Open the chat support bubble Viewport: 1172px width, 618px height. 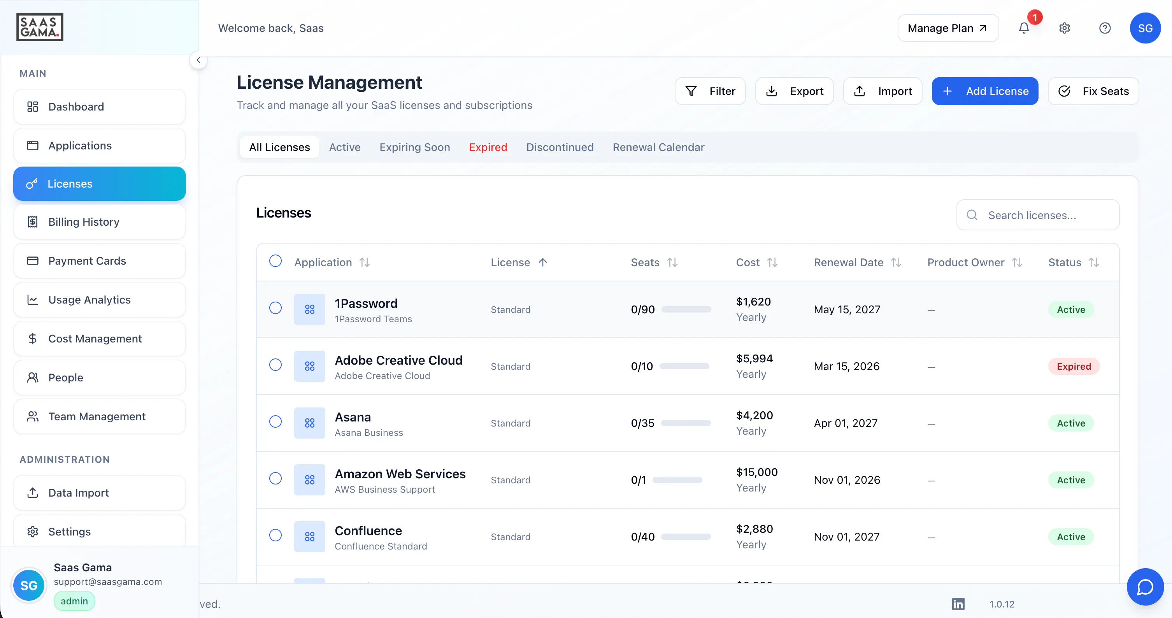pyautogui.click(x=1145, y=586)
